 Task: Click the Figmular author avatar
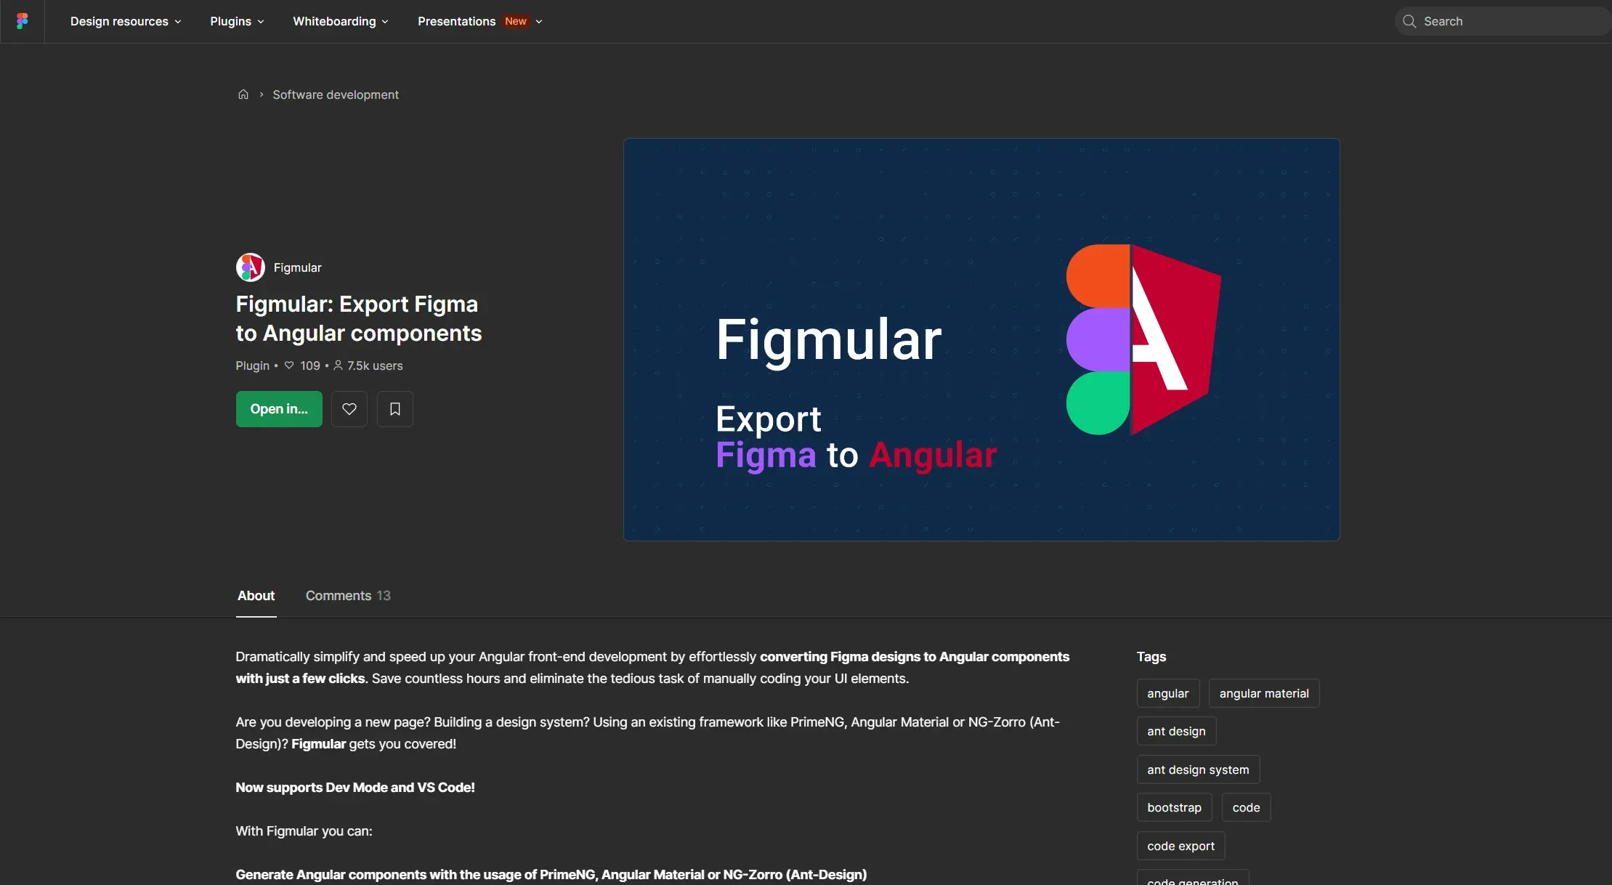point(251,267)
